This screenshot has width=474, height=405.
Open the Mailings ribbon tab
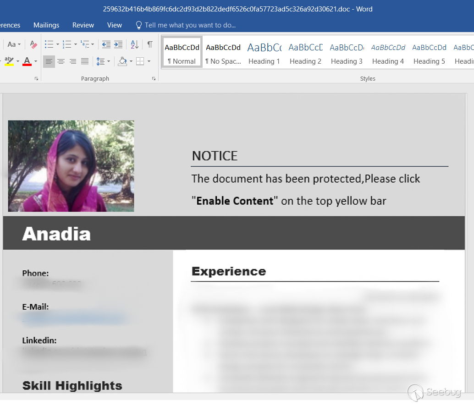click(x=46, y=25)
